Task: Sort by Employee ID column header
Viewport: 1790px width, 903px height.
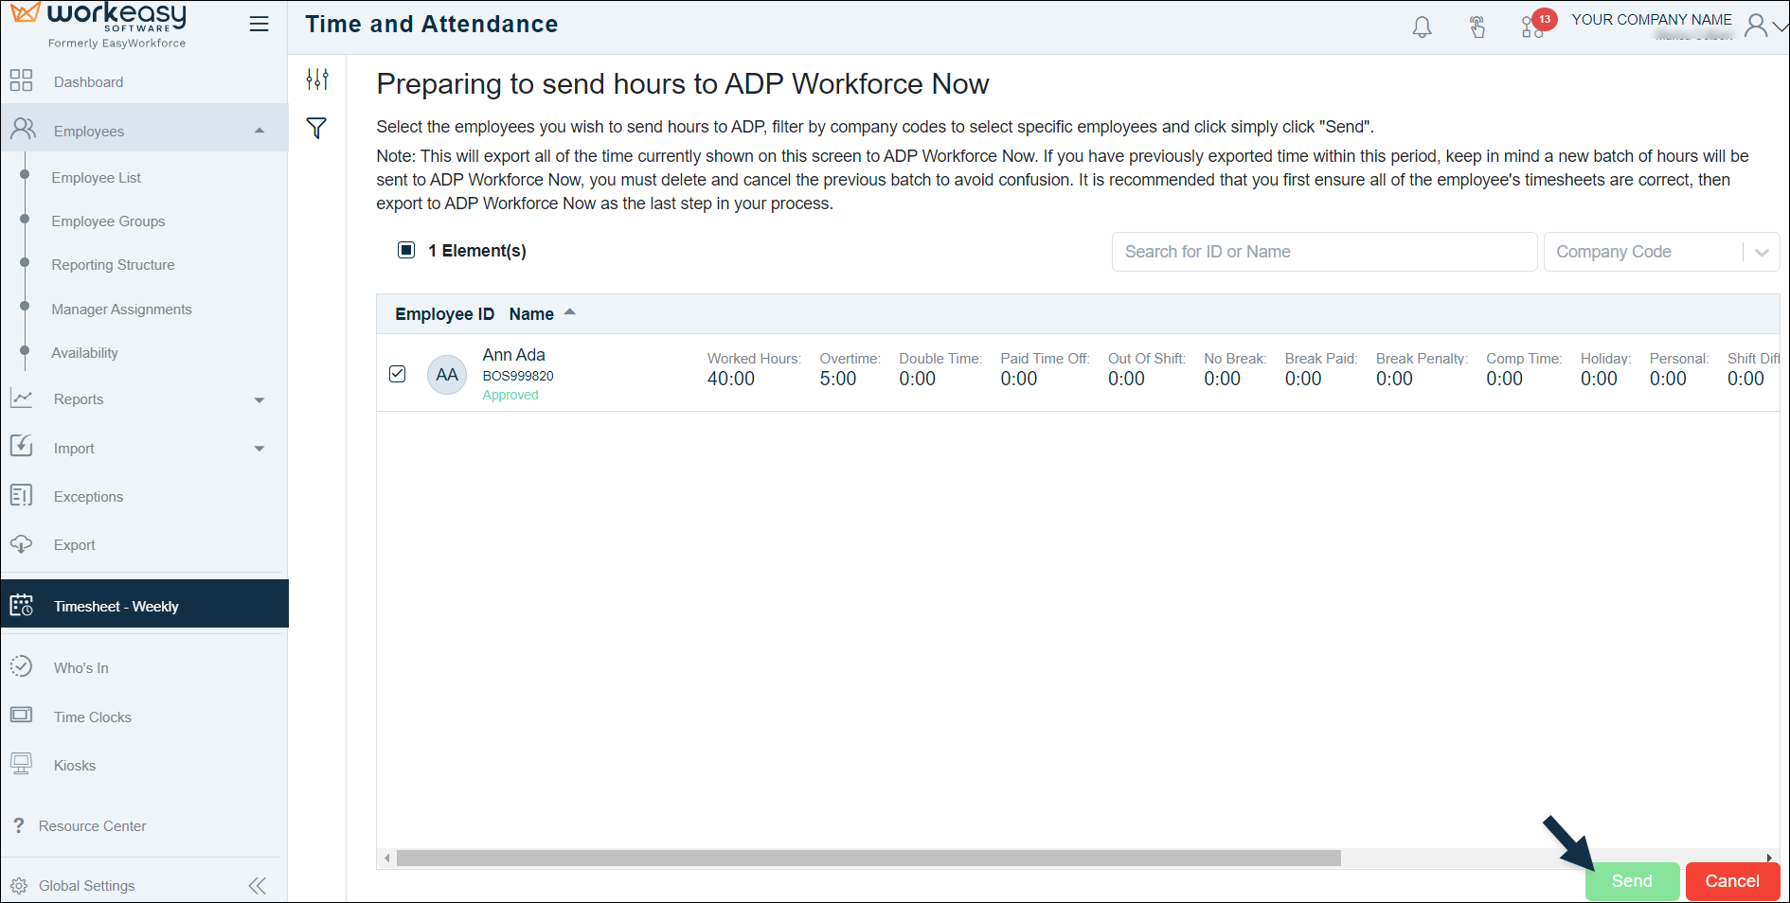Action: click(444, 314)
